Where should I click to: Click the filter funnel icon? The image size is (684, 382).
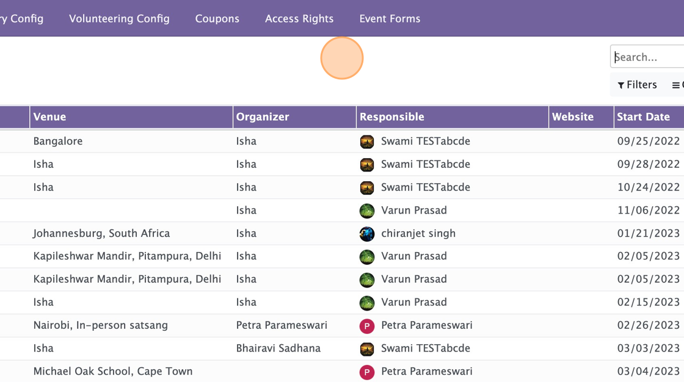(x=620, y=85)
